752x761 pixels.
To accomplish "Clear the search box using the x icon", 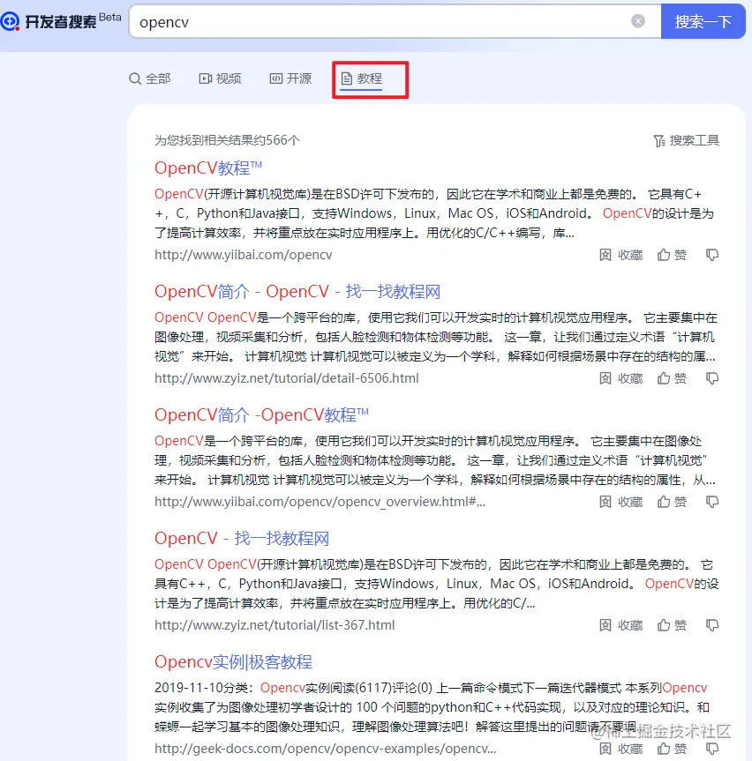I will [638, 20].
